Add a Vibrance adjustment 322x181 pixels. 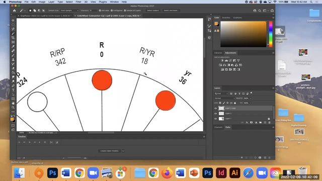[x=238, y=60]
